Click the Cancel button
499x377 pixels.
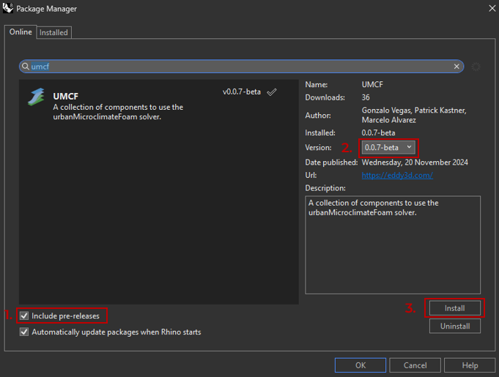point(415,365)
